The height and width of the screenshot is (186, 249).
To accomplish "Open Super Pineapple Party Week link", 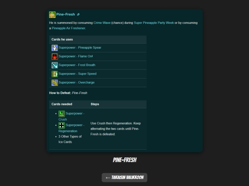I will coord(154,23).
